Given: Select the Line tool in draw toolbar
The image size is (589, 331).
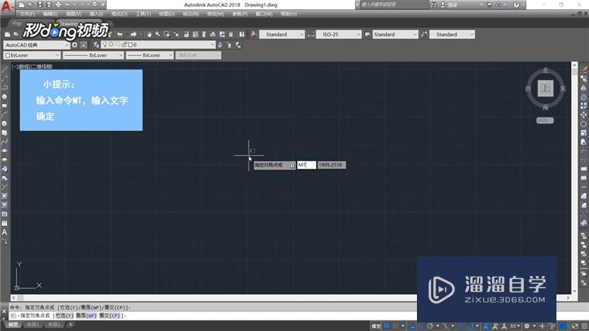Looking at the screenshot, I should click(5, 70).
